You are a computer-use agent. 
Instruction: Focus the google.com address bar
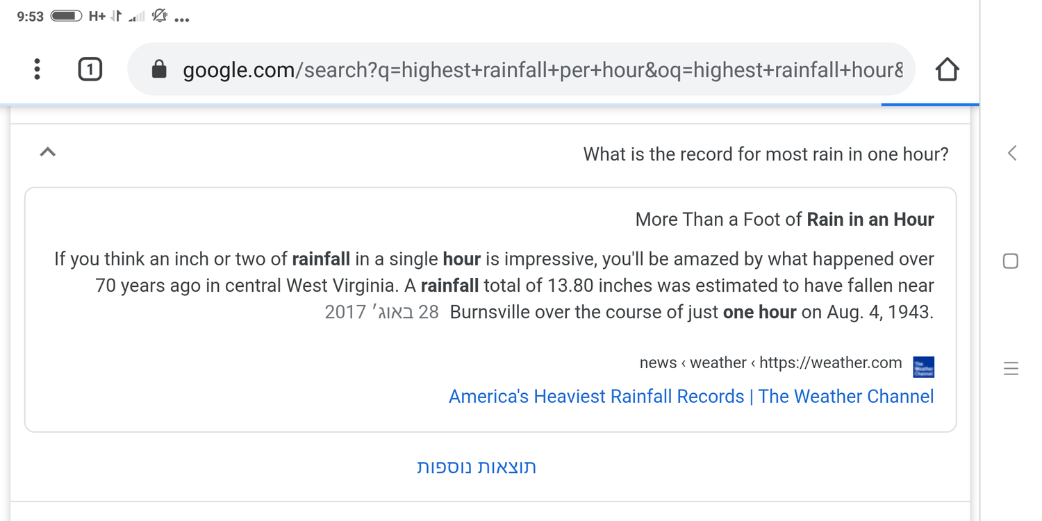click(x=542, y=69)
